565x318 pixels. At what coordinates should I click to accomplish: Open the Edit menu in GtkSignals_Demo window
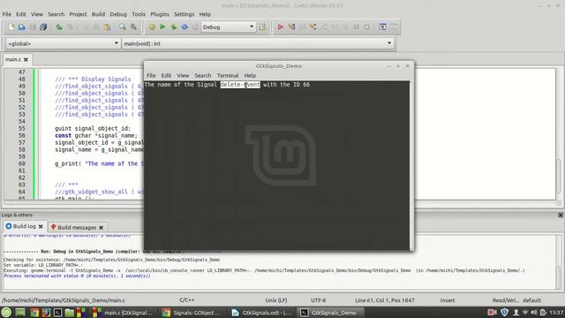point(166,75)
